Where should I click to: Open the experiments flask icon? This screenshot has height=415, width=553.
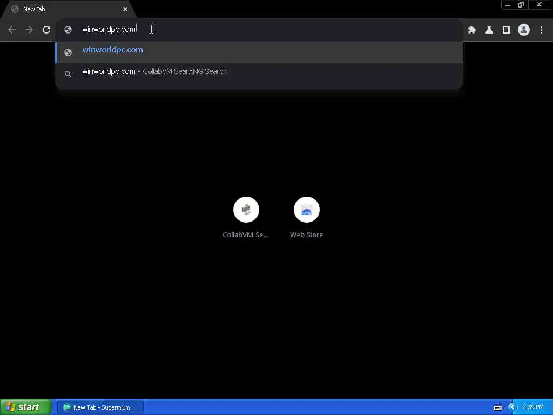point(489,30)
